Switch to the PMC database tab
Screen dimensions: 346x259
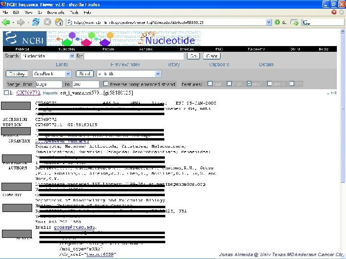(219, 49)
